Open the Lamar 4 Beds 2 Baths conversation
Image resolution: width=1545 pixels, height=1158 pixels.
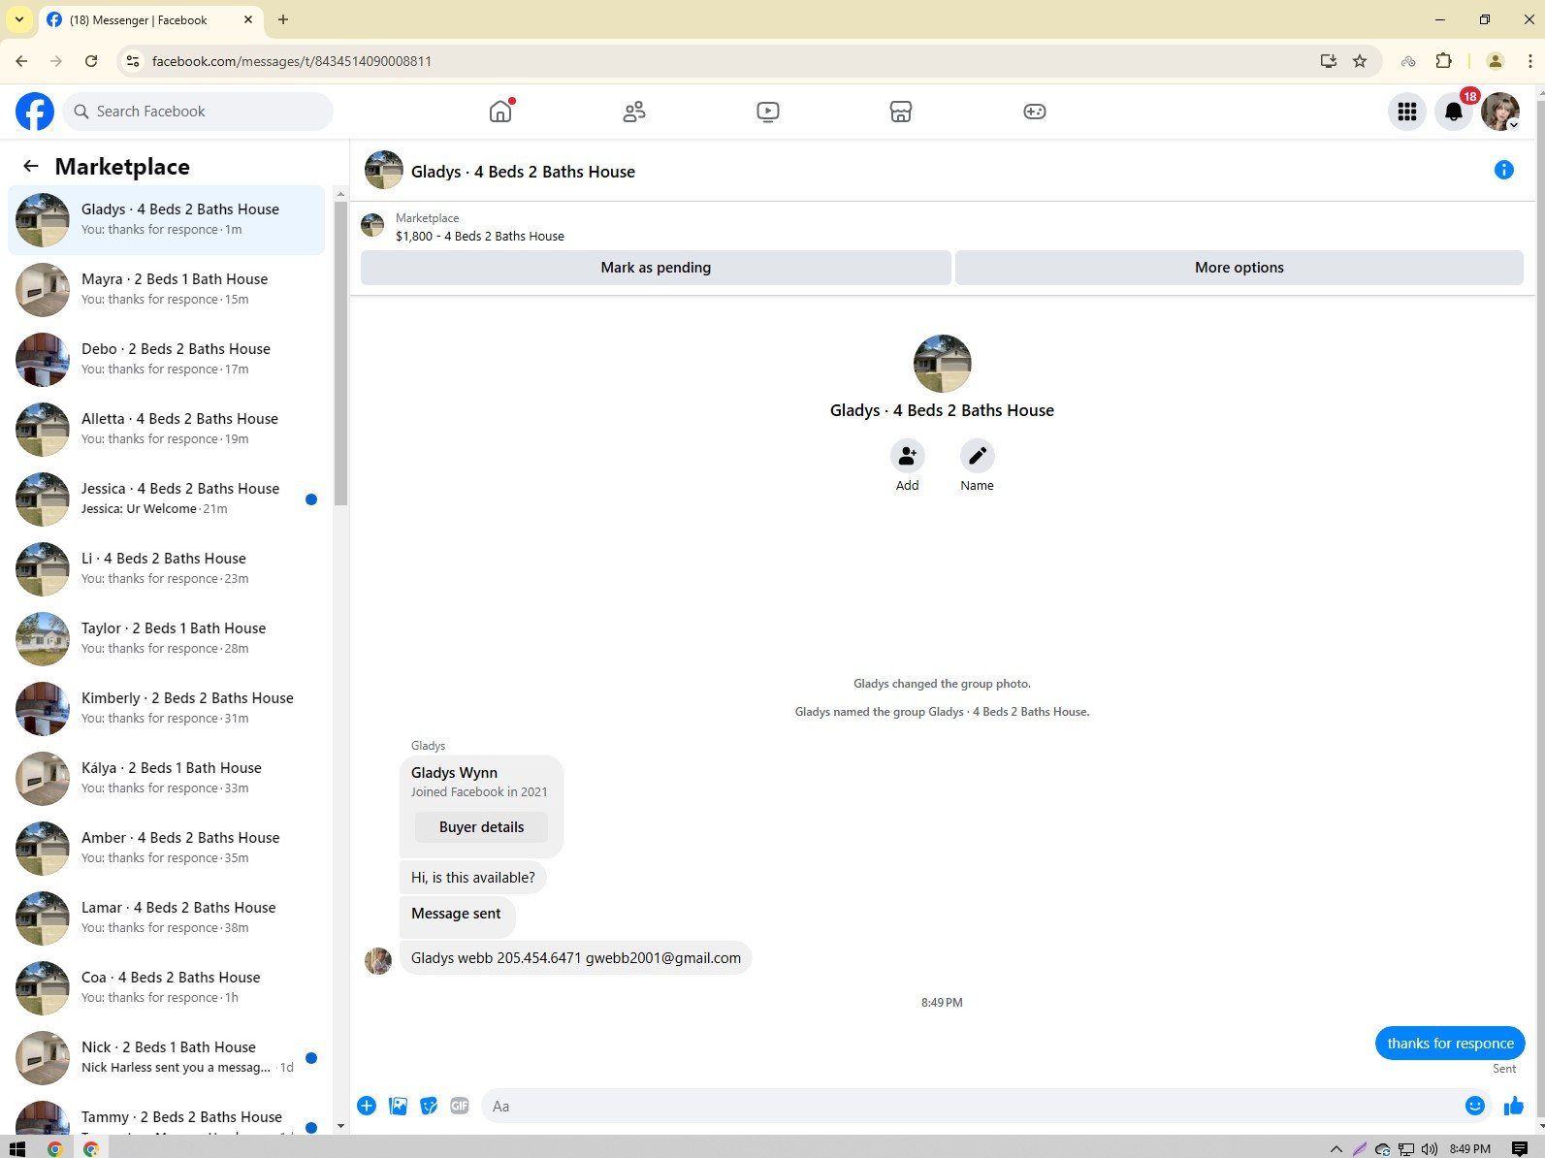click(x=167, y=918)
